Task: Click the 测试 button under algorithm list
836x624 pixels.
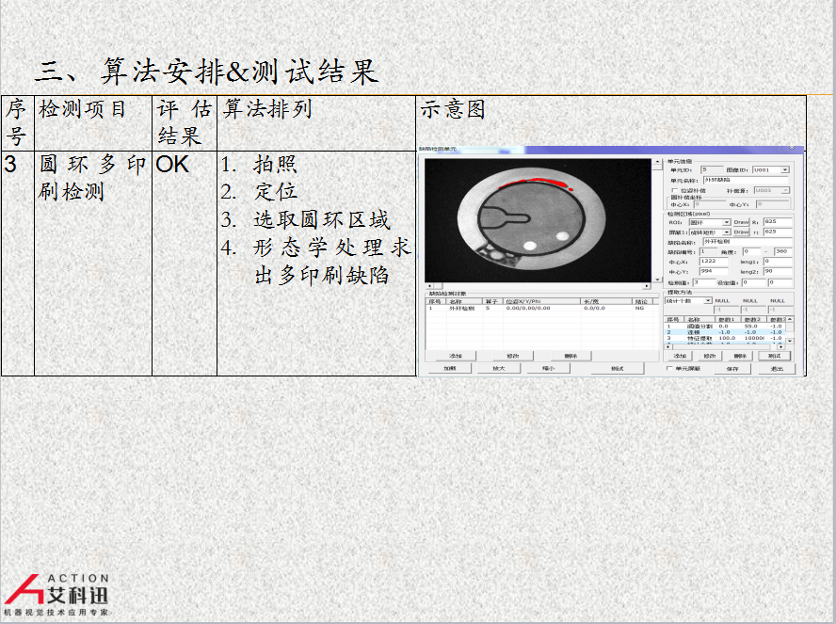Action: coord(774,356)
